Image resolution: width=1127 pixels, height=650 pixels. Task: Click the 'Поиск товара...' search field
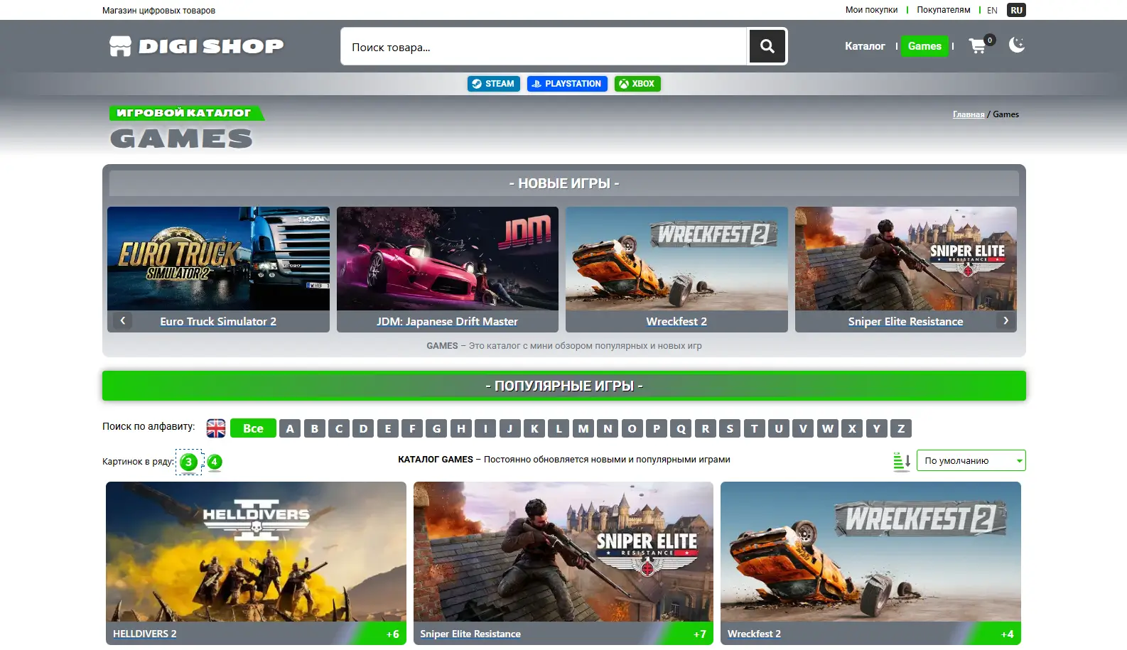[x=544, y=46]
